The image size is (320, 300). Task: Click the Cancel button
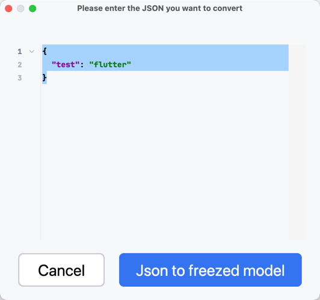click(x=61, y=270)
